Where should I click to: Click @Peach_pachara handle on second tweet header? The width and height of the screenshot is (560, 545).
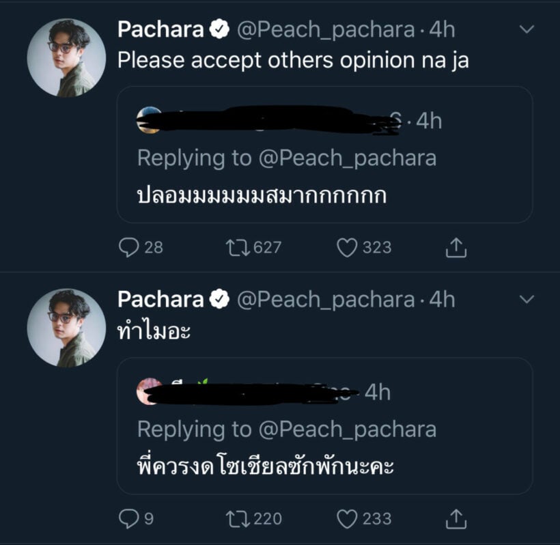tap(326, 299)
